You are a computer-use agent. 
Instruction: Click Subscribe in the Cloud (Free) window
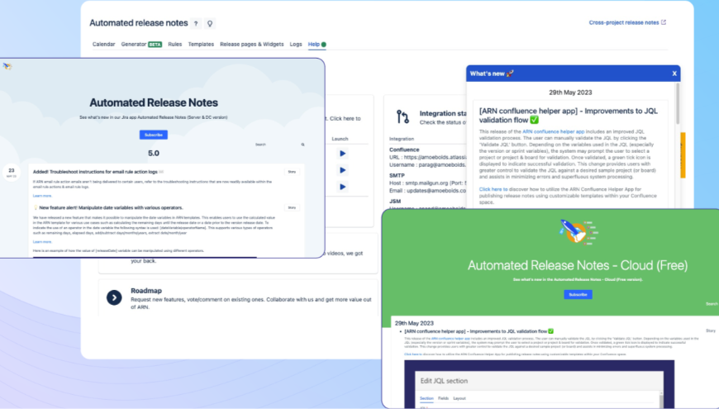coord(578,294)
